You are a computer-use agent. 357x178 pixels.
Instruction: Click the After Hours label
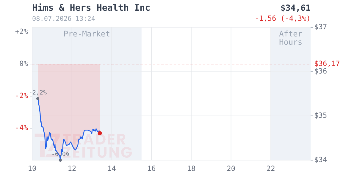click(291, 38)
